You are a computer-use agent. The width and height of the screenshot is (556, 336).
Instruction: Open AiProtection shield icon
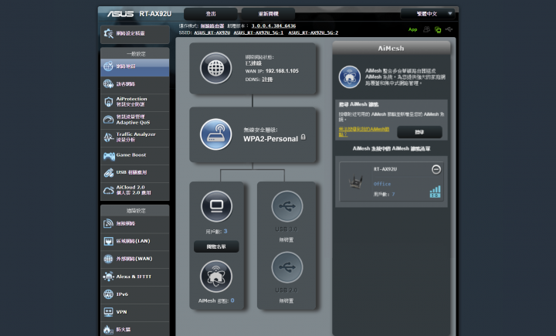coord(108,102)
